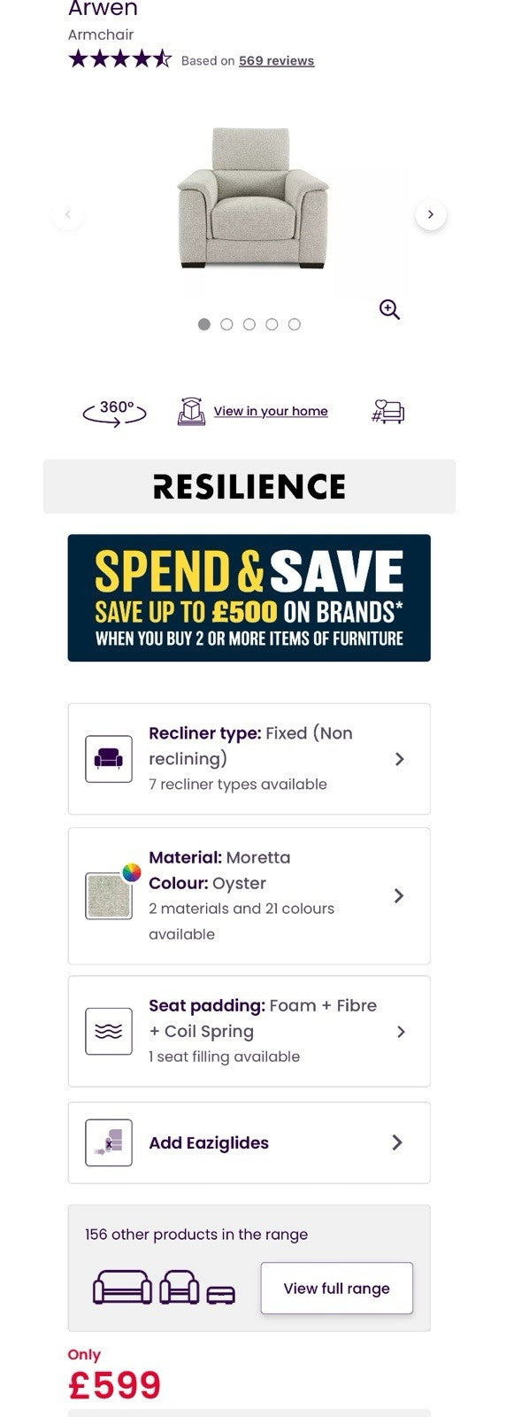Screen dimensions: 506x1417
Task: Select the third carousel dot
Action: 249,324
